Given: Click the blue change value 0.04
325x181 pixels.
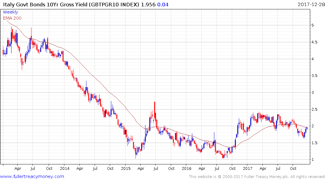Looking at the screenshot, I should [x=163, y=5].
